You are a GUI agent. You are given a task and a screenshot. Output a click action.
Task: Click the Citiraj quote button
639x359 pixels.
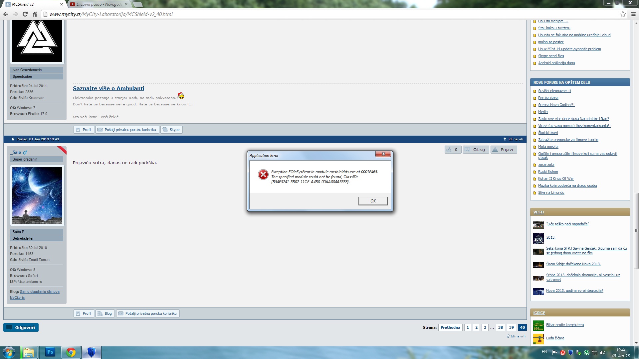point(476,150)
